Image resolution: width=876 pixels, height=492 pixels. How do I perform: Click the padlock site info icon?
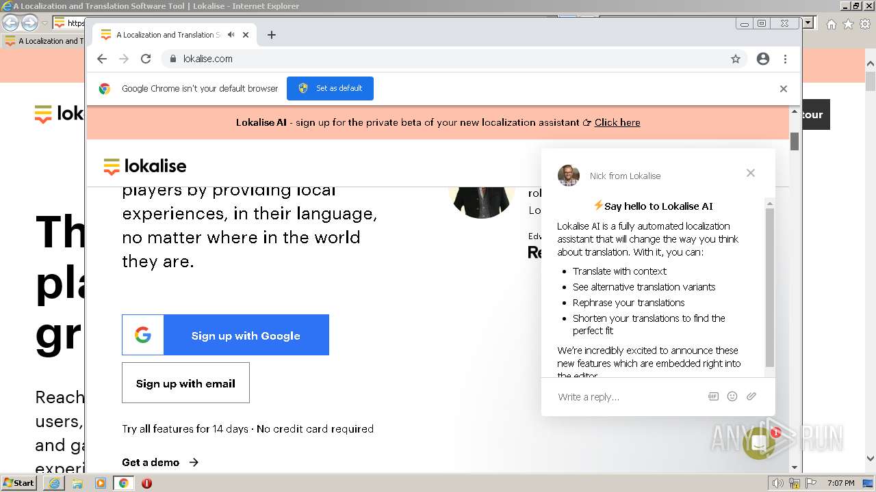173,59
